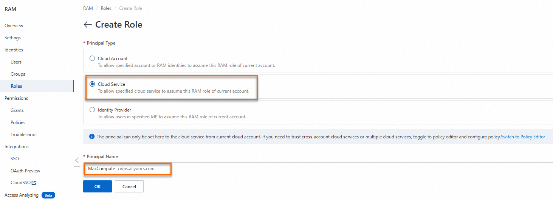Select the Cloud Service radio button
This screenshot has height=200, width=553.
click(x=92, y=84)
